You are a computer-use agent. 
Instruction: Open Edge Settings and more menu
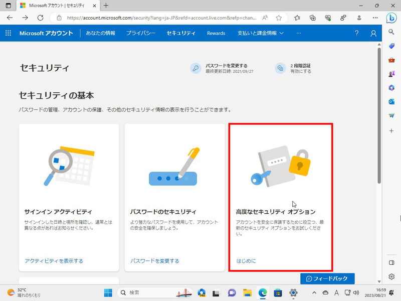(x=375, y=18)
